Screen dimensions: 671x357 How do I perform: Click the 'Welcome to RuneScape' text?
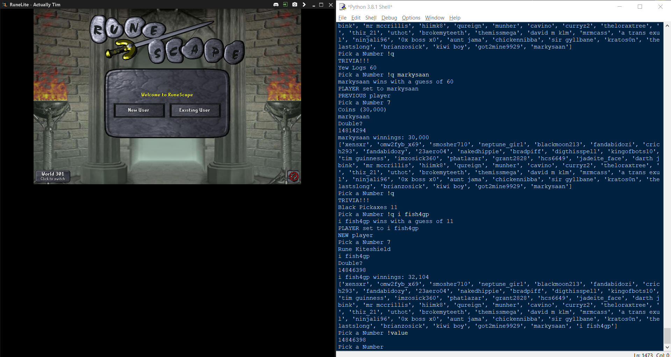pos(167,95)
